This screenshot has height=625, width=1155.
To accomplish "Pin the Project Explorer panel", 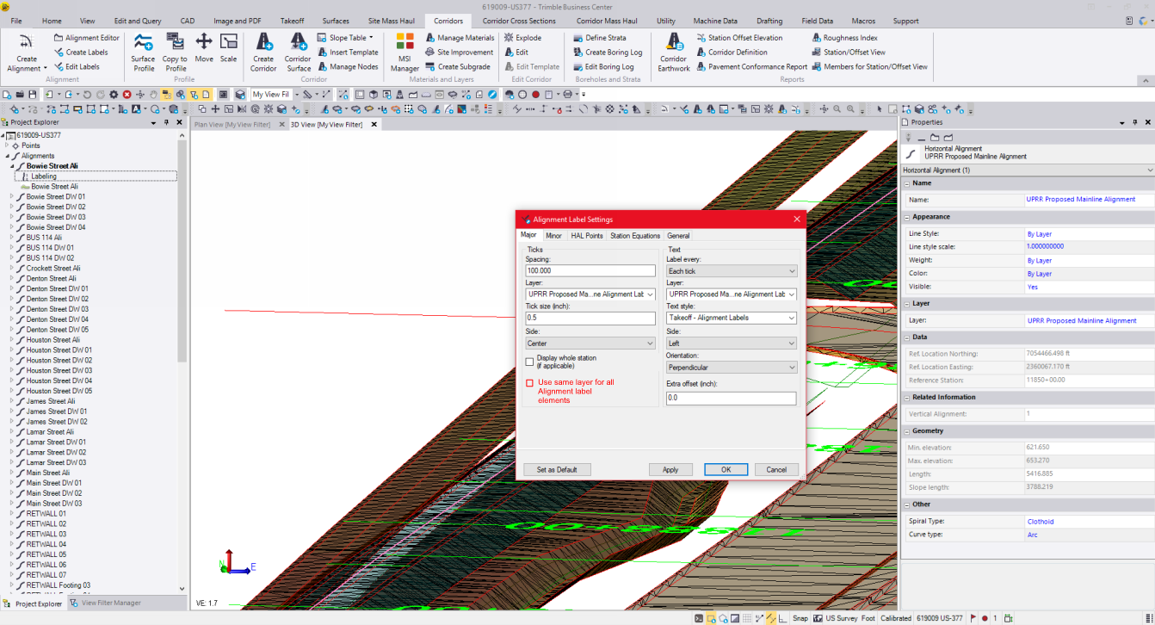I will pos(167,123).
